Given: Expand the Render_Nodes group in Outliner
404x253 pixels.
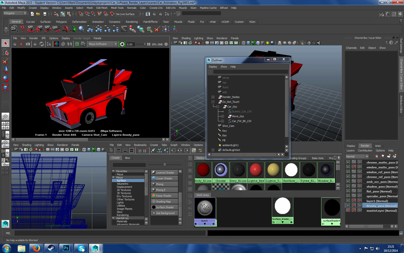Looking at the screenshot, I should [213, 97].
